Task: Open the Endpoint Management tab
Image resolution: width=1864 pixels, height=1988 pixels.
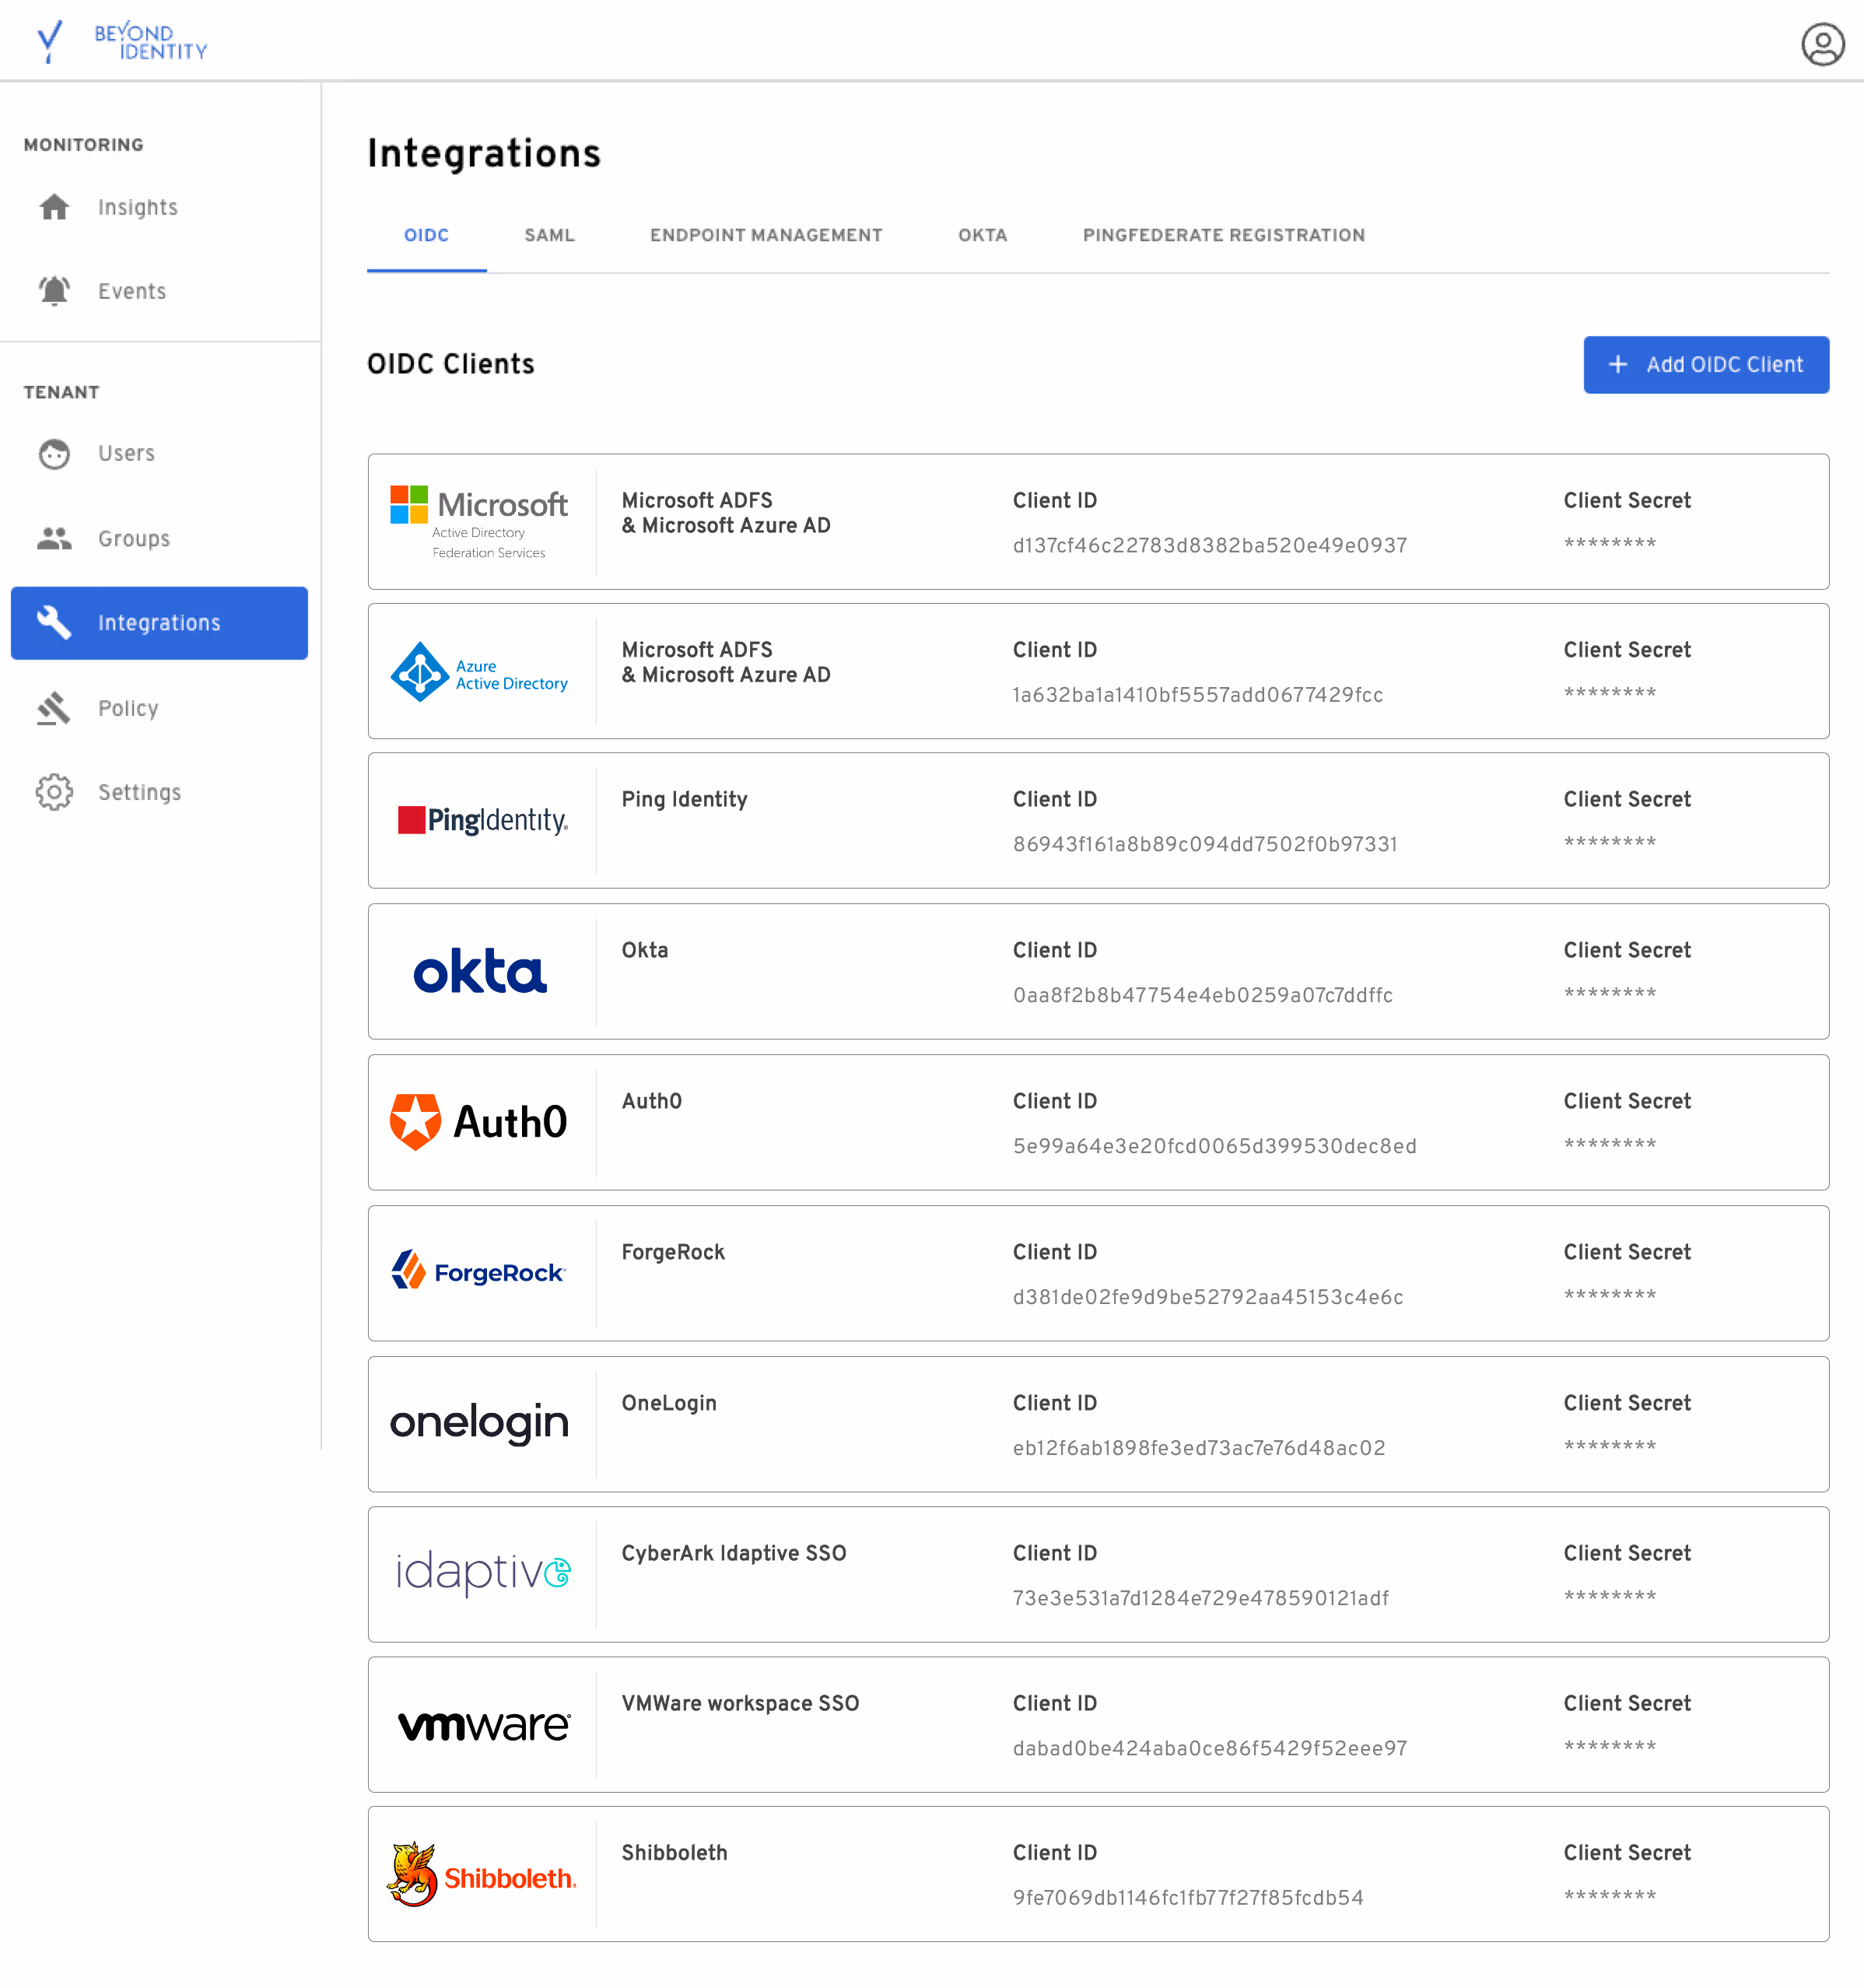Action: (x=765, y=235)
